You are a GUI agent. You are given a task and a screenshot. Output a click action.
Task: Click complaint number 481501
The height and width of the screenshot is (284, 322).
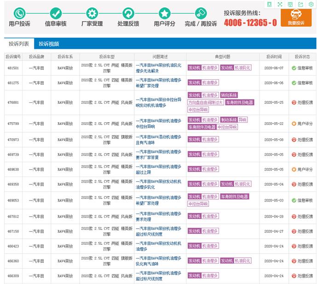point(13,68)
